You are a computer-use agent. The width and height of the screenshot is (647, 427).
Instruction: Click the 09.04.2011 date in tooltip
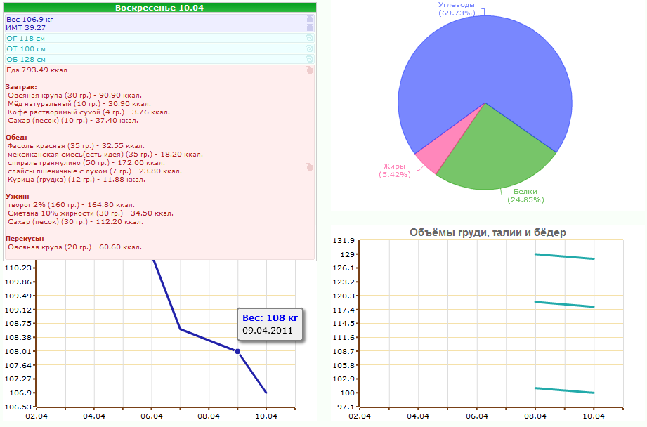(268, 331)
